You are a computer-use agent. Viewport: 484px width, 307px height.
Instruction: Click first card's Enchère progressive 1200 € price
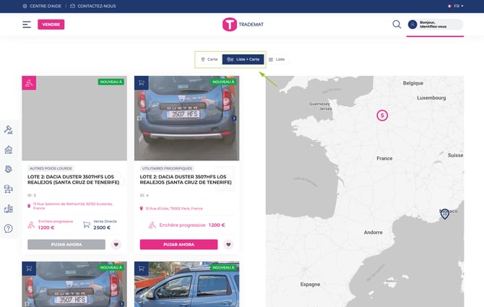[51, 225]
